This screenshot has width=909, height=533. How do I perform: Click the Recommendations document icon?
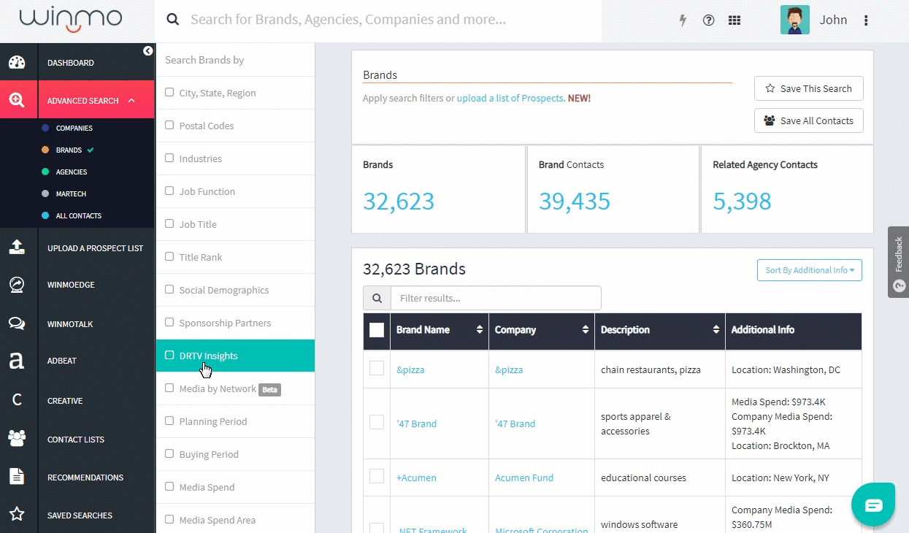click(x=17, y=477)
